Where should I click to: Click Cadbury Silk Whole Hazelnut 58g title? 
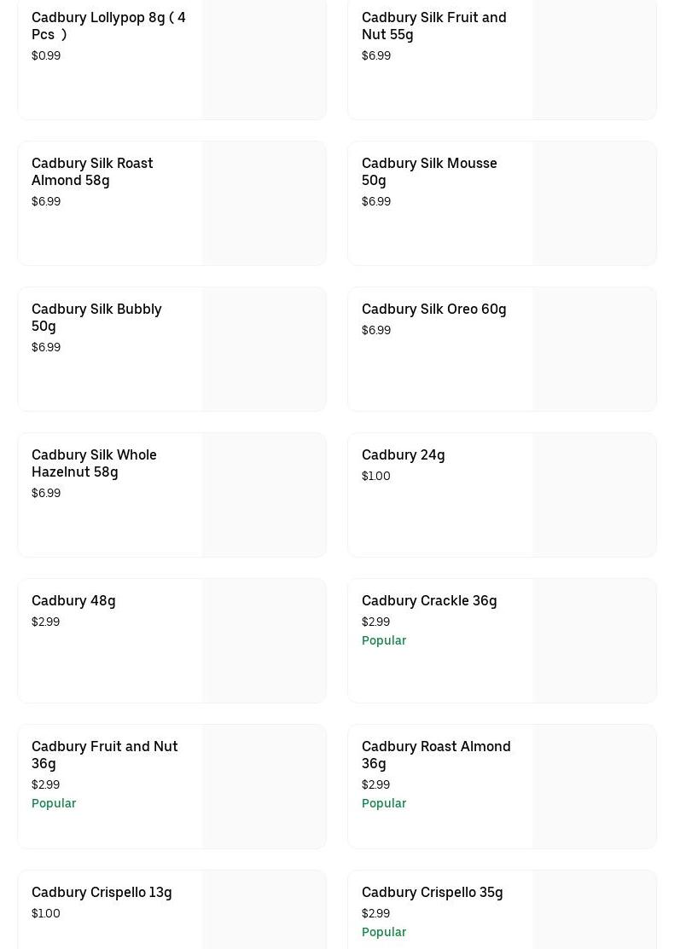[94, 463]
